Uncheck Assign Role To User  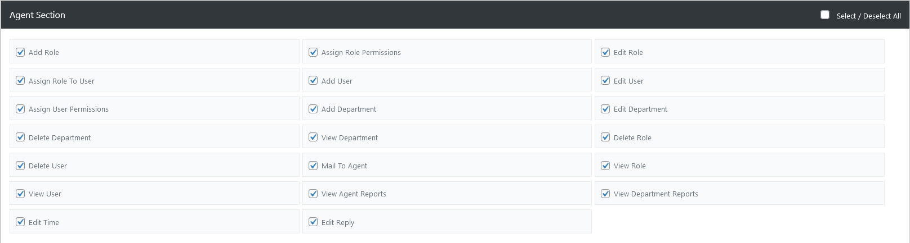pyautogui.click(x=20, y=81)
